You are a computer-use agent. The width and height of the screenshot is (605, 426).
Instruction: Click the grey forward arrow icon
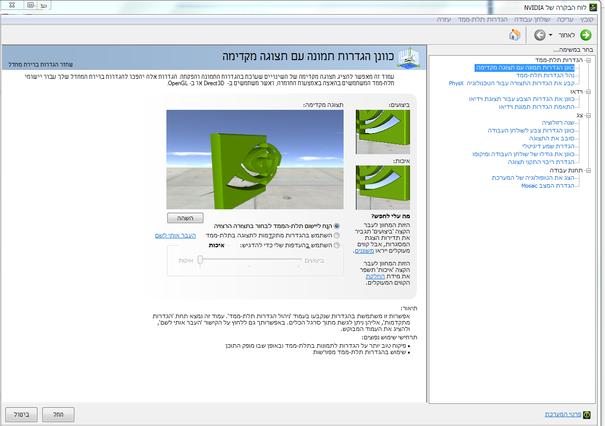540,35
